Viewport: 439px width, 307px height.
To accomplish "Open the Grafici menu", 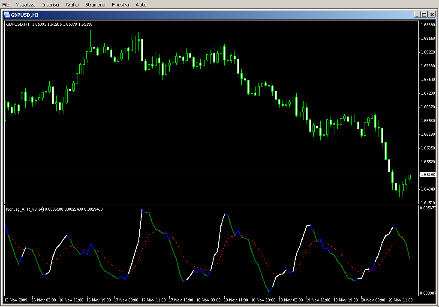I will pyautogui.click(x=72, y=5).
